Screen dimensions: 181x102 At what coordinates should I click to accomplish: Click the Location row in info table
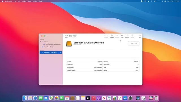[84, 62]
